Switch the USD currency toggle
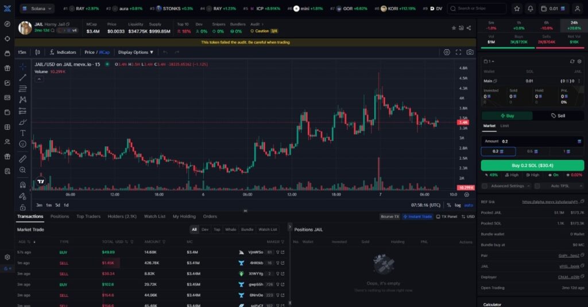This screenshot has height=307, width=588. (468, 217)
